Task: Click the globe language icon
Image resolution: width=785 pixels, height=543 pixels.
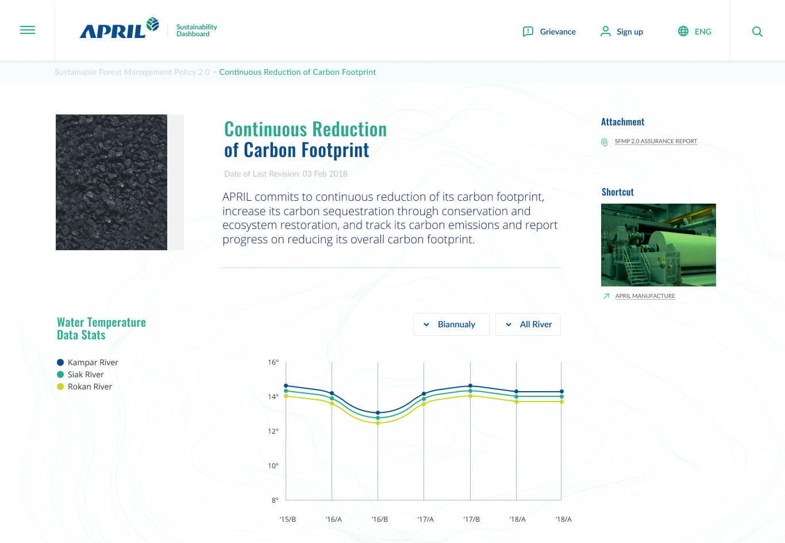Action: pos(683,31)
